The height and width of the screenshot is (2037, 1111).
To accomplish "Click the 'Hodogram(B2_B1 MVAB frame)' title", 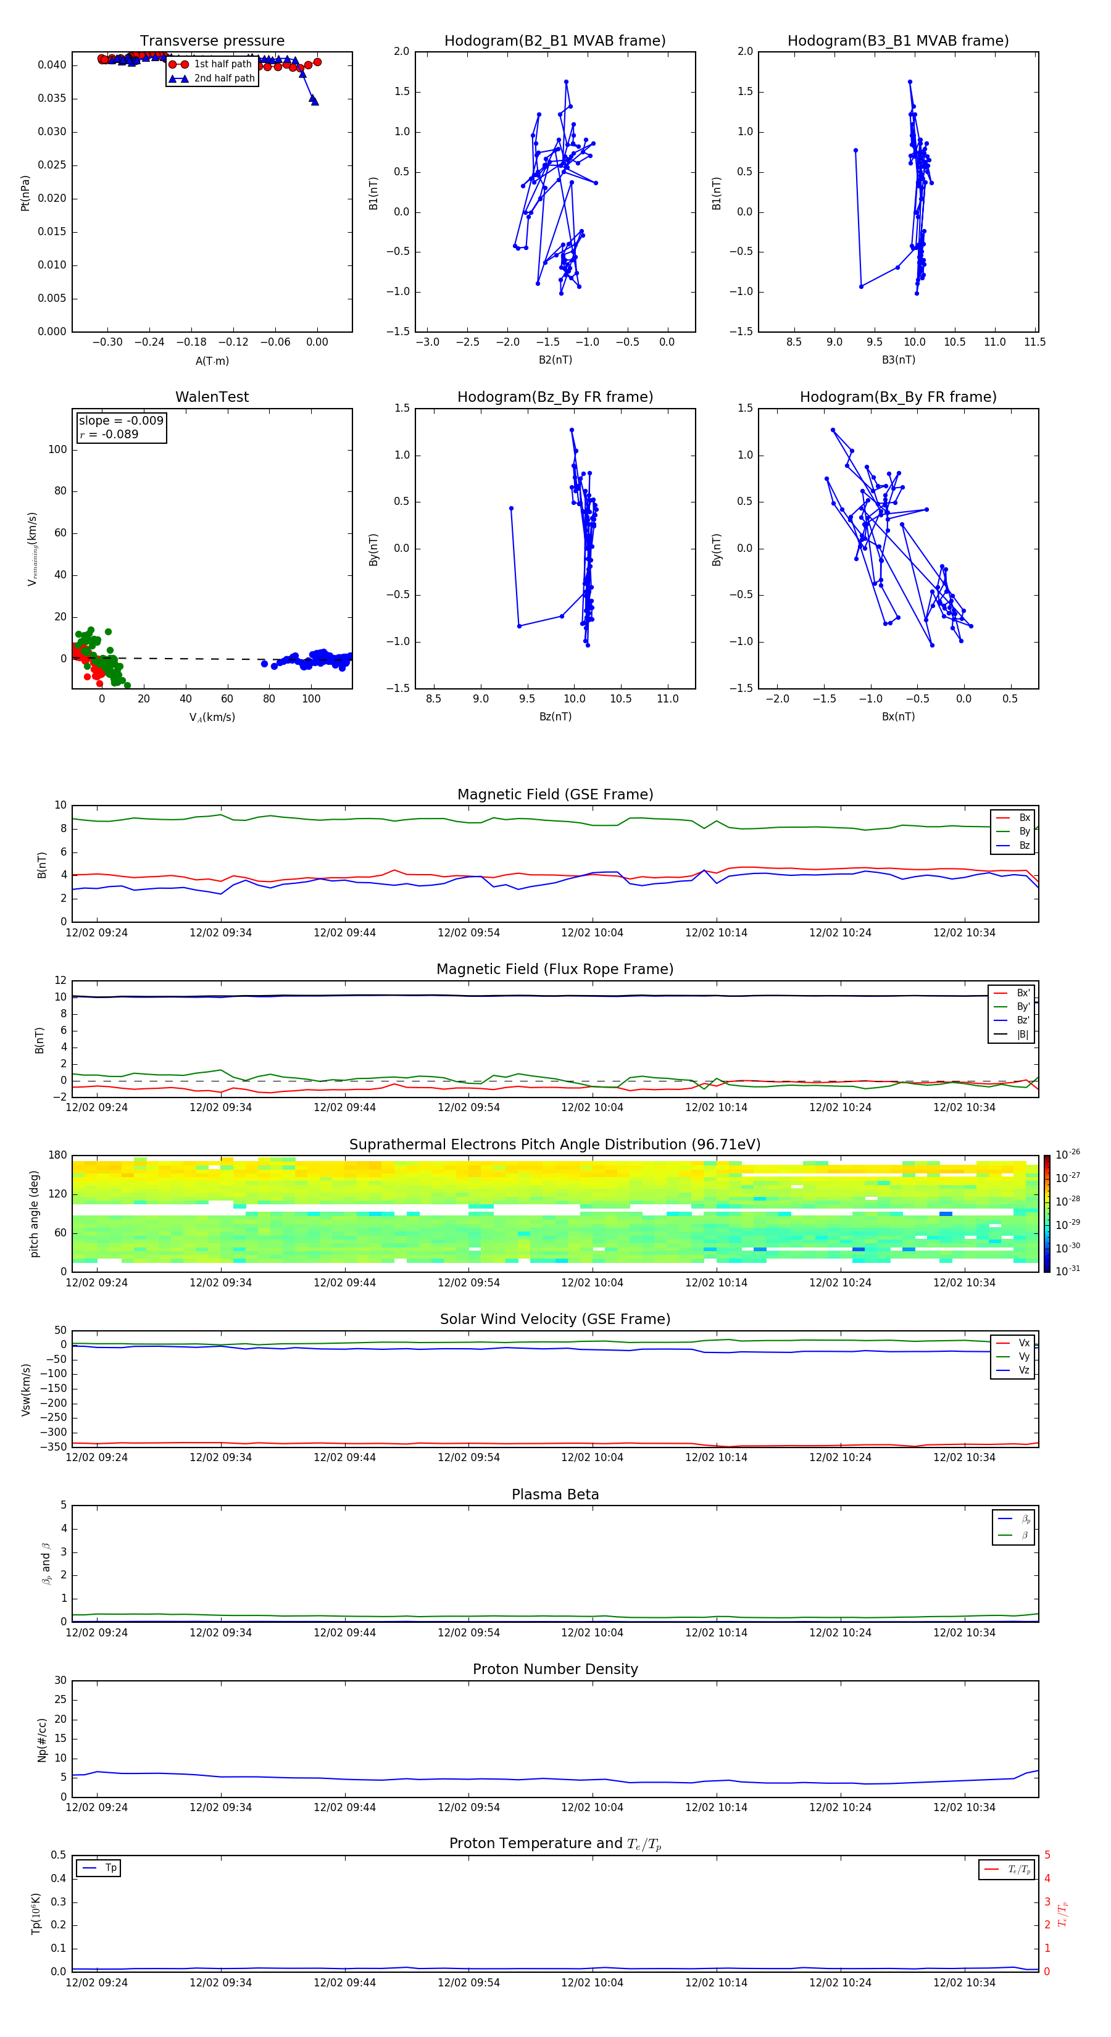I will [x=555, y=40].
